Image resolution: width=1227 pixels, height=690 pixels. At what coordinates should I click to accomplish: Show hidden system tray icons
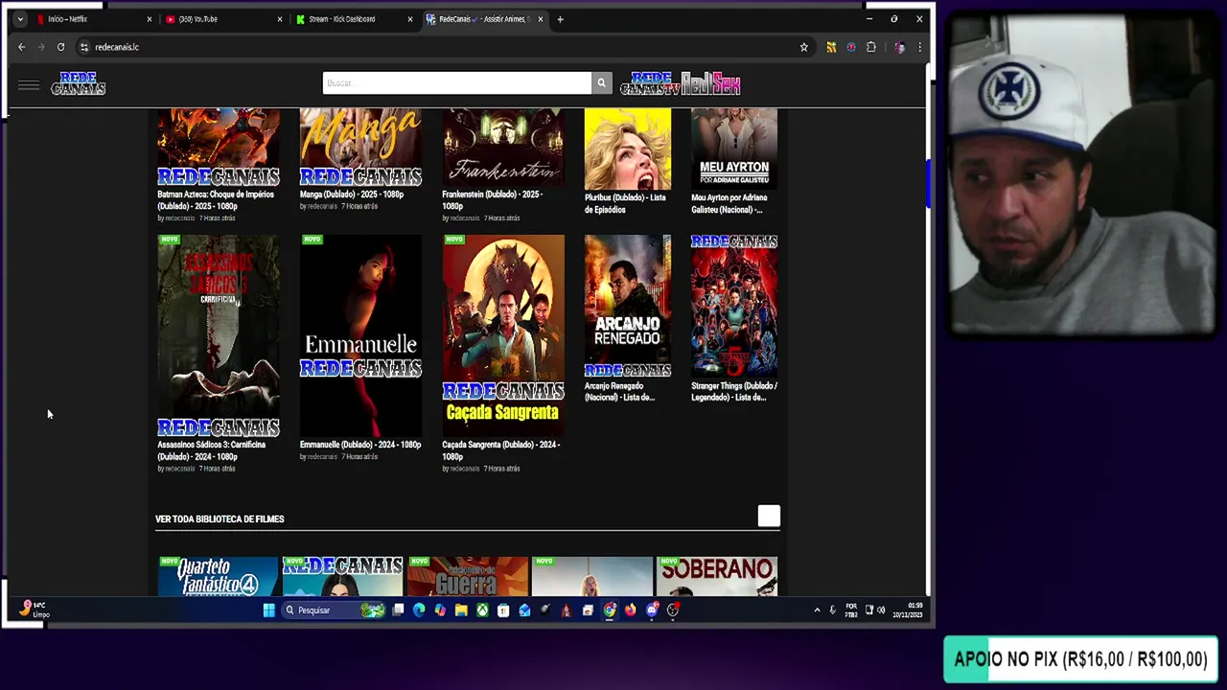[817, 610]
